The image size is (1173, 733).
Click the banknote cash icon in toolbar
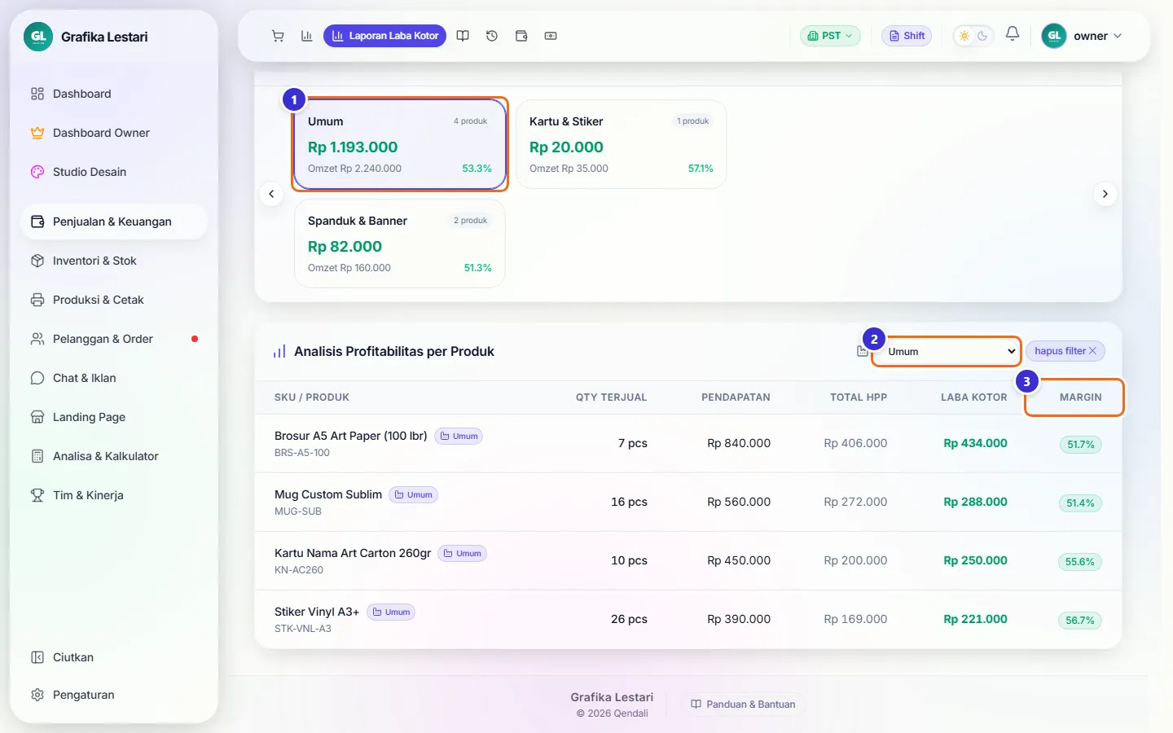(551, 36)
